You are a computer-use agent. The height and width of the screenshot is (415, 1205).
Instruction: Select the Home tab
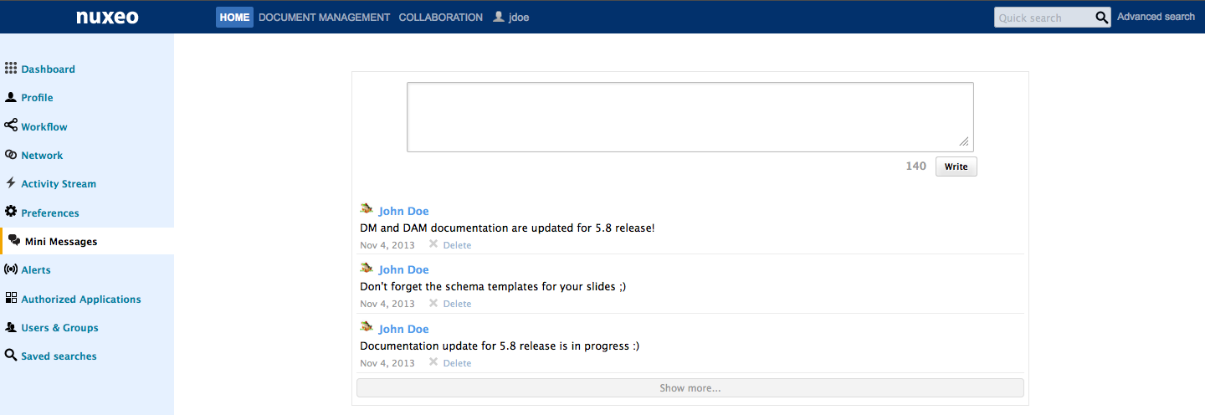click(x=234, y=18)
